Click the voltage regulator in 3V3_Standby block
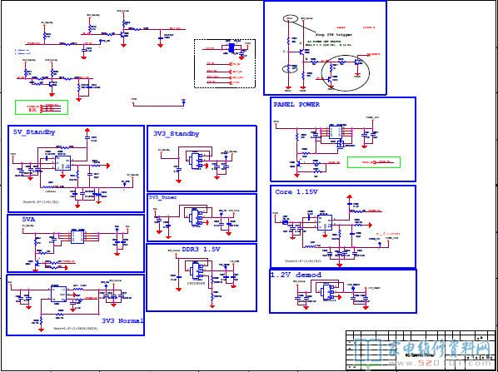This screenshot has width=498, height=372. coord(193,161)
